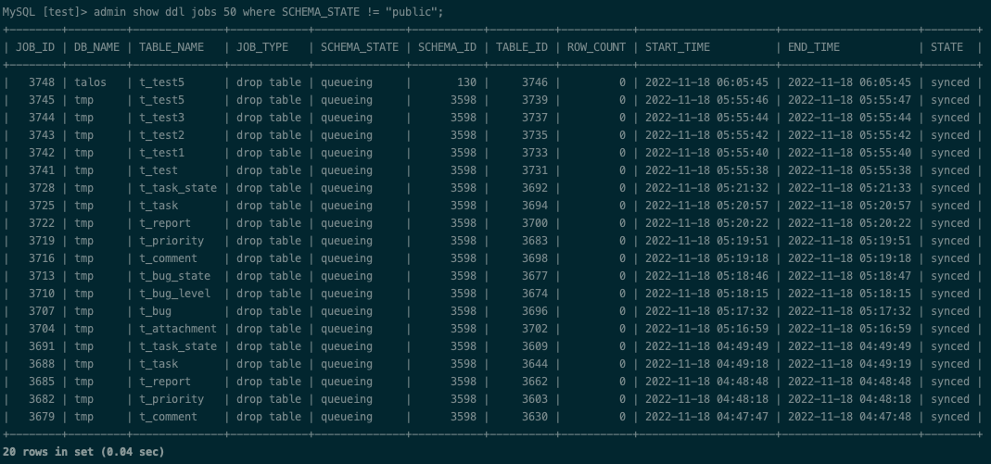Click table name t_bug_level

tap(174, 294)
